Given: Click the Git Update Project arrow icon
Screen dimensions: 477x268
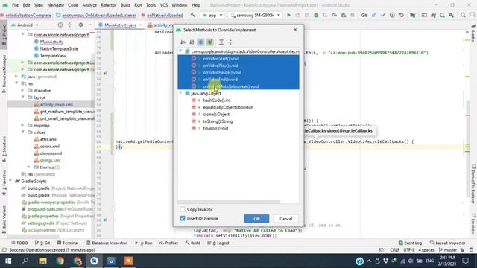Looking at the screenshot, I should click(x=374, y=15).
